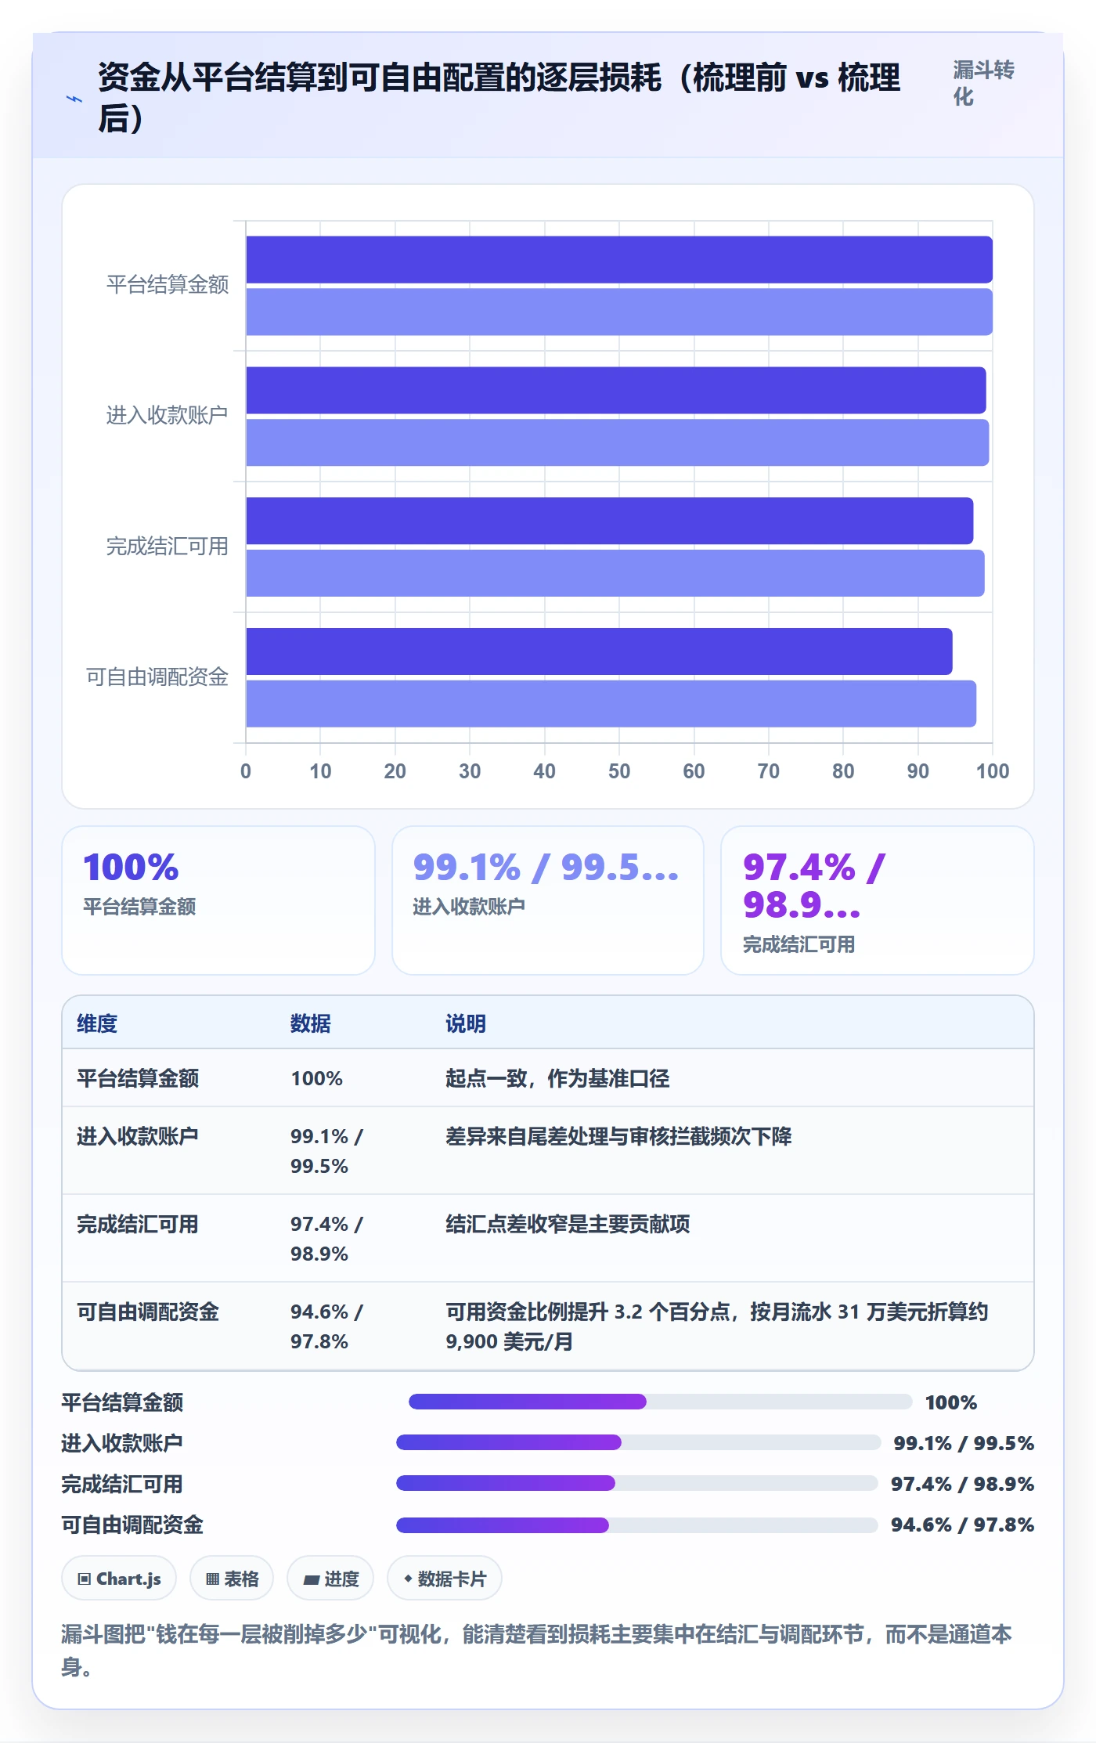
Task: Select the 表格 chip
Action: point(232,1578)
